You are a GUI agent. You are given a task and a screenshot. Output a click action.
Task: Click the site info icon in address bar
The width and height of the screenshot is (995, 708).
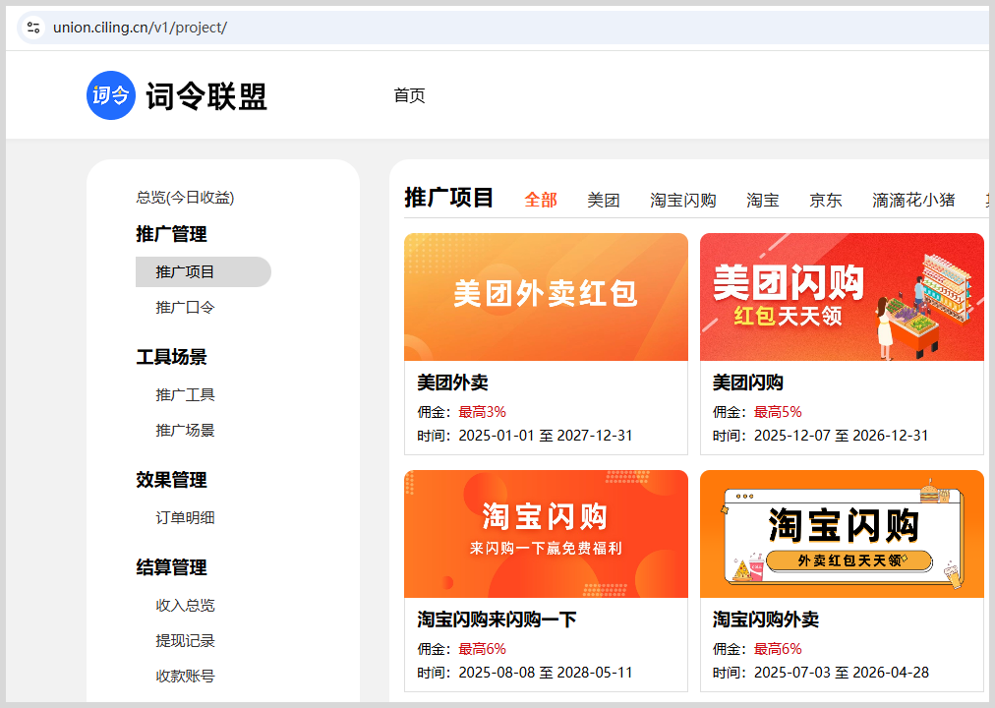(x=33, y=28)
